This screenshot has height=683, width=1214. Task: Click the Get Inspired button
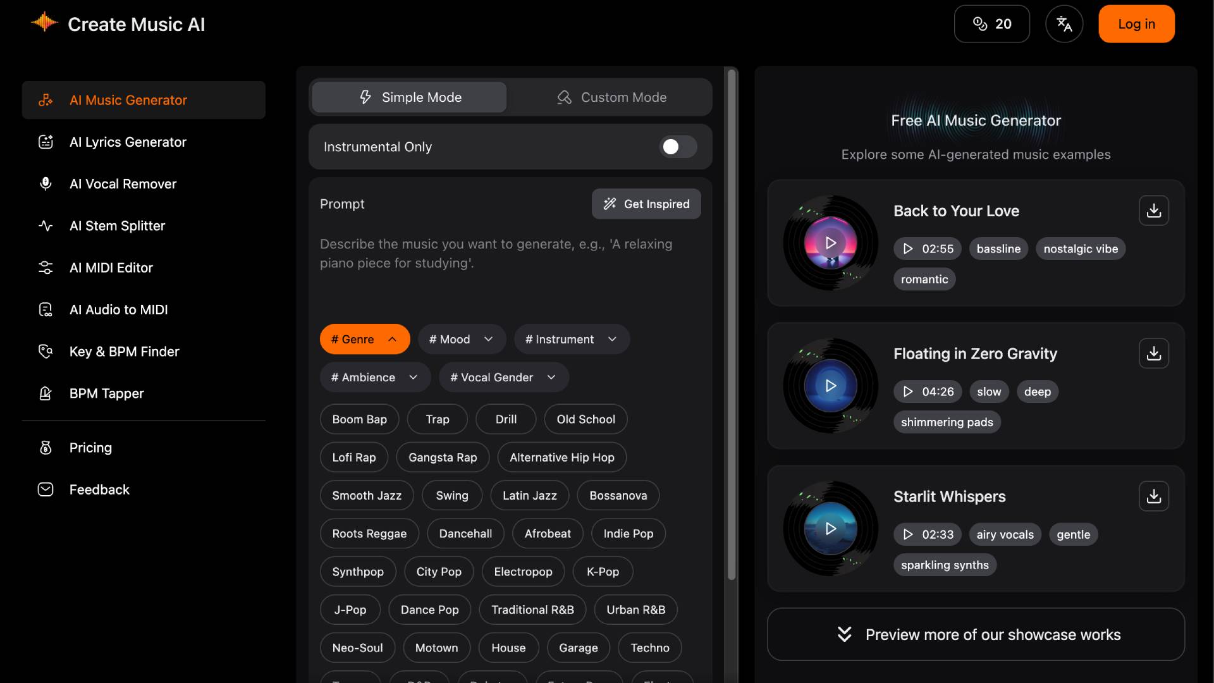tap(646, 204)
